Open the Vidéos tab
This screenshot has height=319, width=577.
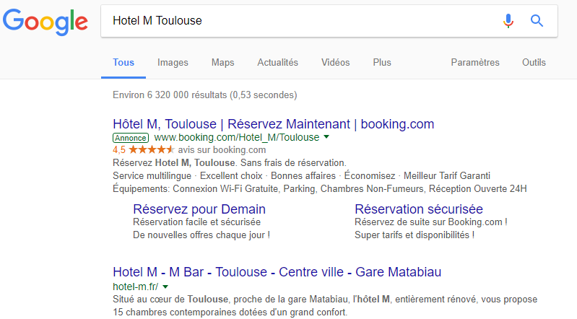[335, 63]
